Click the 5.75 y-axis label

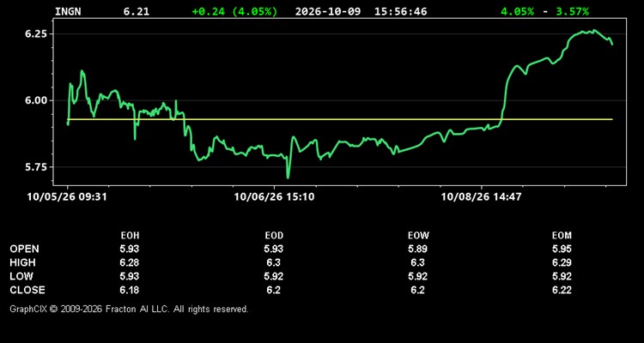click(35, 167)
